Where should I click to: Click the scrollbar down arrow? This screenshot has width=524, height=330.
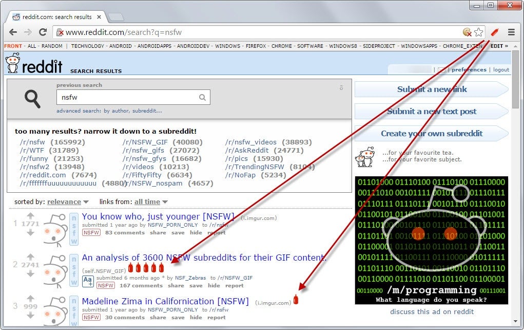tap(516, 321)
